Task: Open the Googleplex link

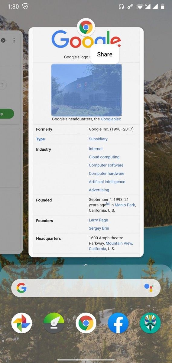Action: tap(111, 119)
